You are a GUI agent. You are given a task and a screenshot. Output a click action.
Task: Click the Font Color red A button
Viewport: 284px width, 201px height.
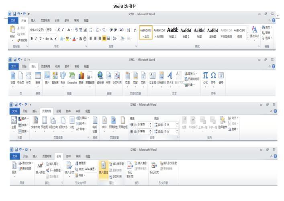74,39
